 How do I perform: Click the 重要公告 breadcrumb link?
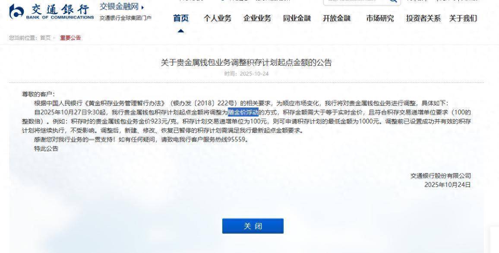pos(71,38)
